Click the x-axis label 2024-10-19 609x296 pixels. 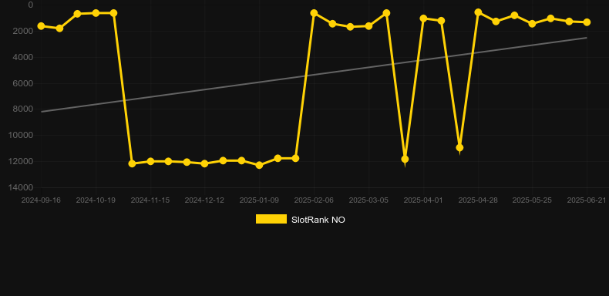coord(96,200)
